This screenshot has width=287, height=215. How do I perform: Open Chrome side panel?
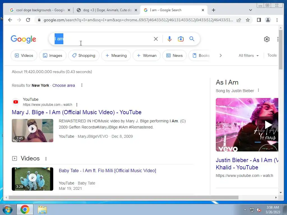259,20
